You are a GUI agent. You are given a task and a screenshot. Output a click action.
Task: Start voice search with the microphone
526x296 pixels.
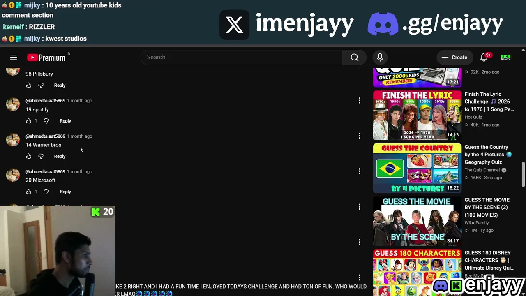380,58
